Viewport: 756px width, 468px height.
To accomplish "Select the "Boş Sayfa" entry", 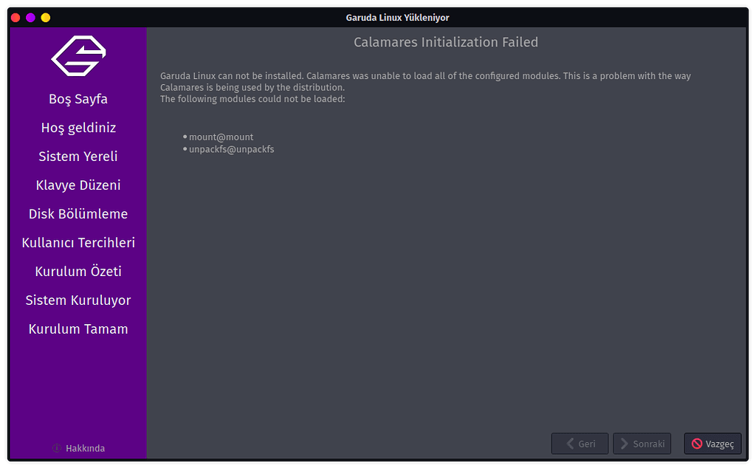I will (78, 98).
